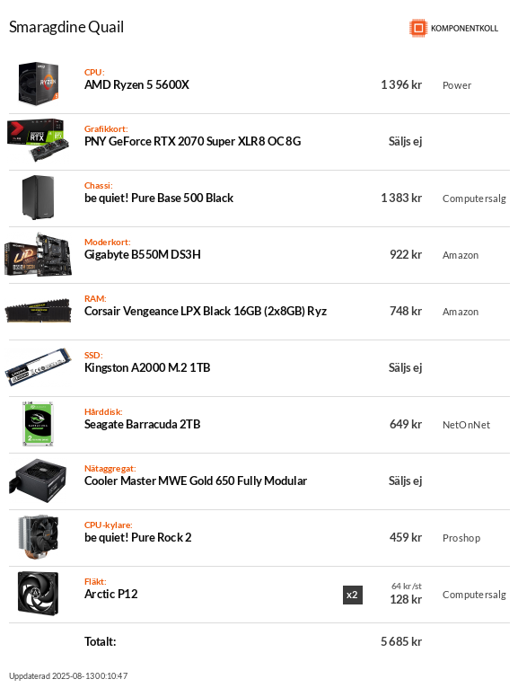The image size is (518, 688).
Task: Click the Proshop store link for the CPU cooler
Action: [461, 538]
